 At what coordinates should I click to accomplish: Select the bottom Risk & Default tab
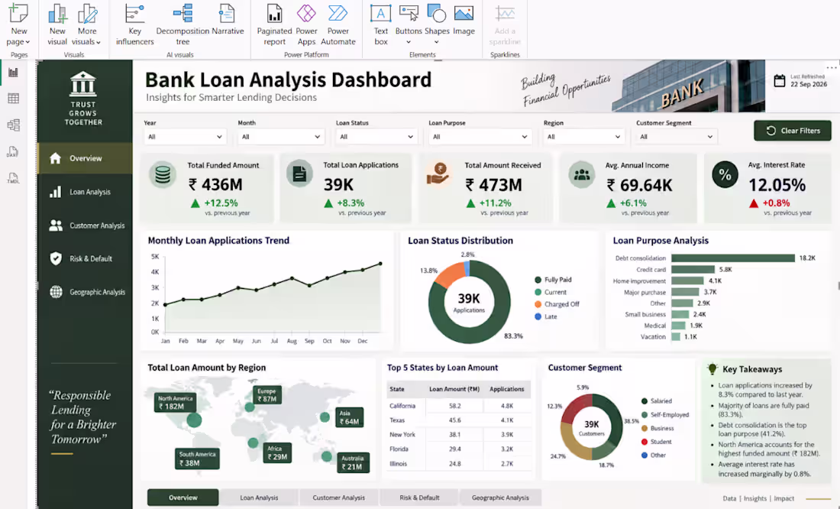click(419, 498)
